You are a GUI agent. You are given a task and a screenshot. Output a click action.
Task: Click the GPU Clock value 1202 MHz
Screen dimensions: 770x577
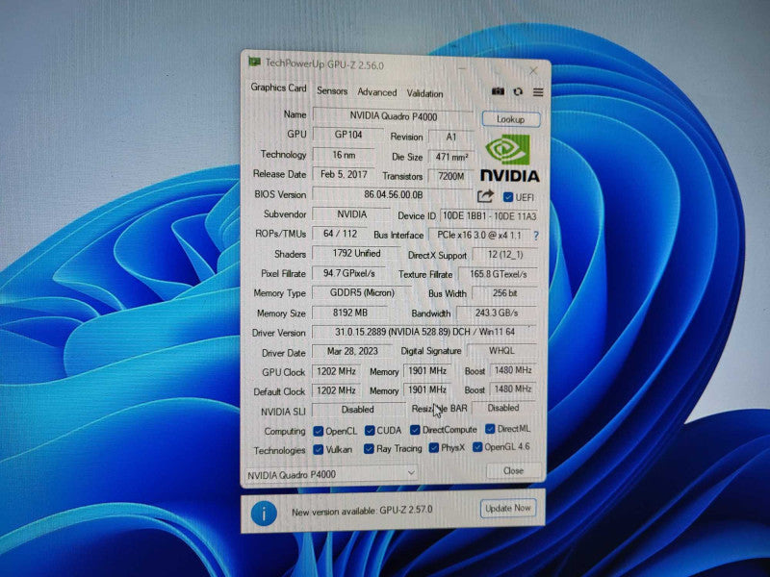(x=336, y=371)
